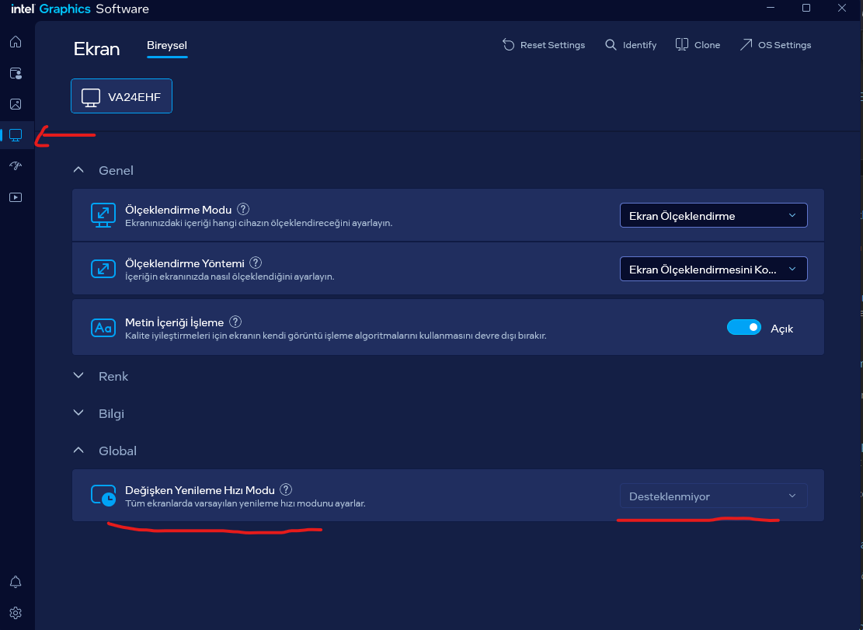Collapse the Global section
863x630 pixels.
[78, 450]
